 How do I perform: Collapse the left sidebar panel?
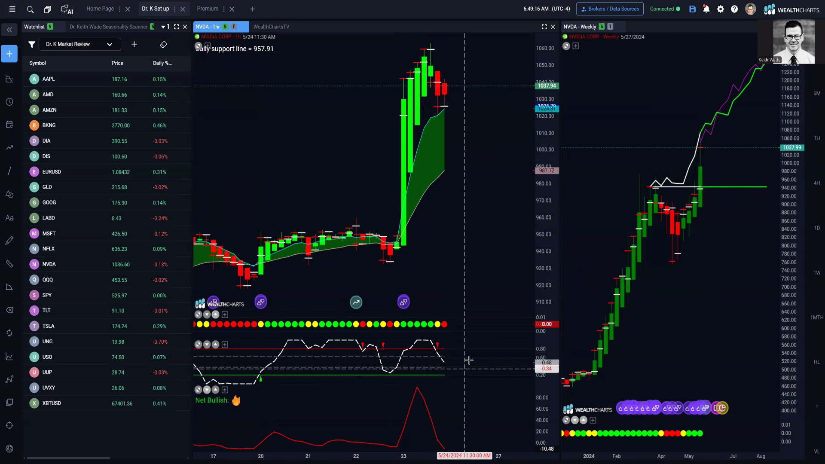9,30
